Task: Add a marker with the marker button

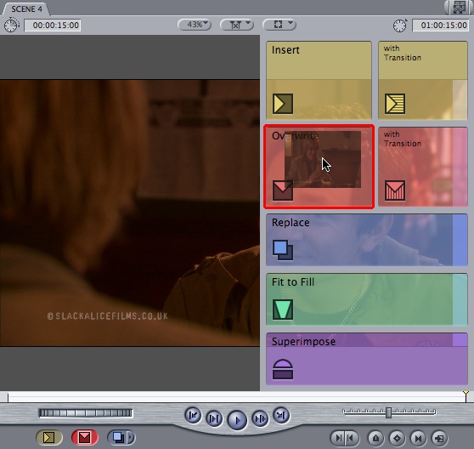Action: click(x=375, y=438)
